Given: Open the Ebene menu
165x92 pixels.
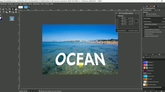Looking at the screenshot, I should [25, 4].
